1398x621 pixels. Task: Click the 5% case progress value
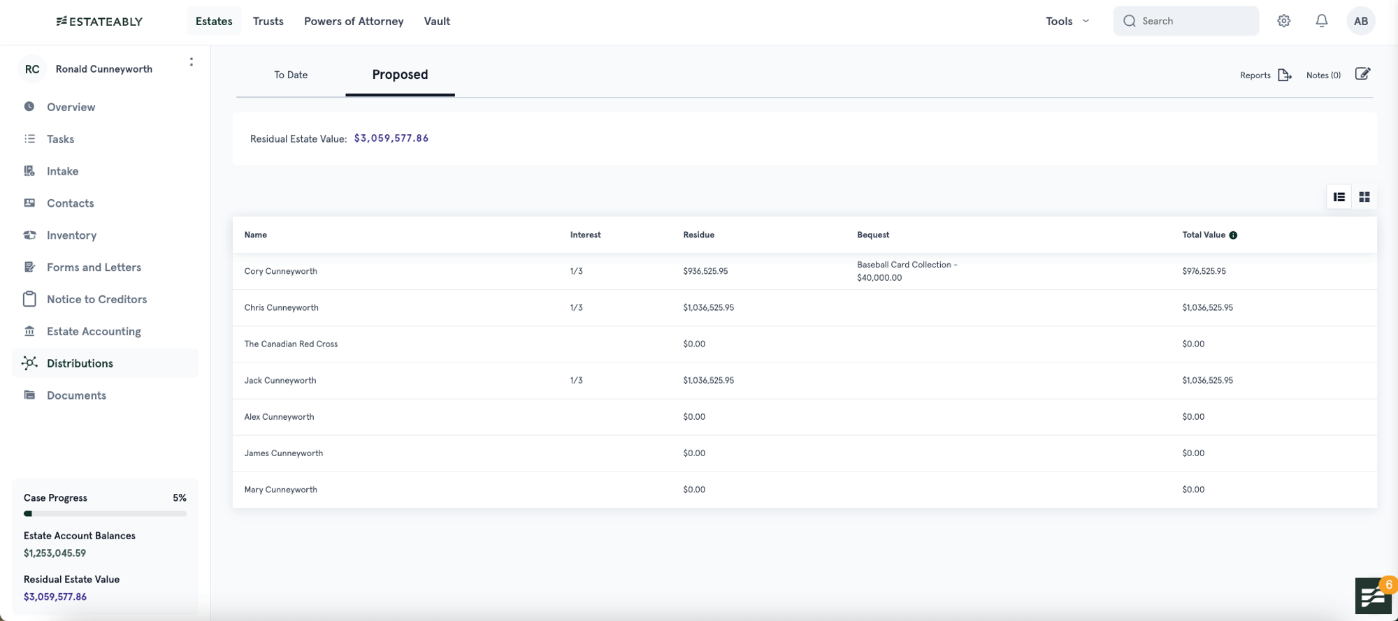(180, 498)
